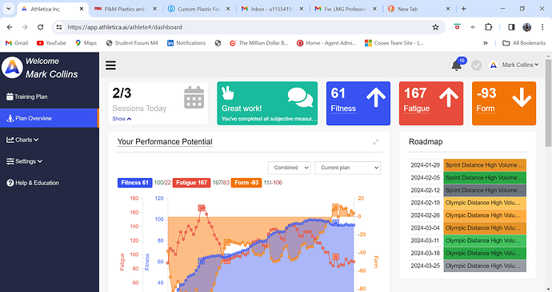This screenshot has height=292, width=552.
Task: Toggle Form -93 series in chart legend
Action: (246, 183)
